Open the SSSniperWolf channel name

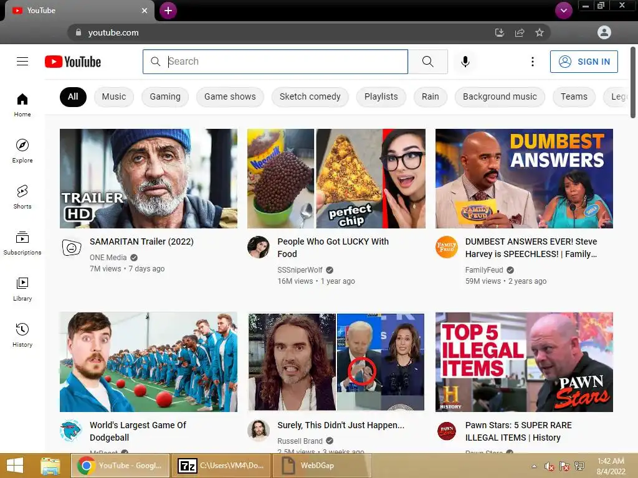point(300,270)
